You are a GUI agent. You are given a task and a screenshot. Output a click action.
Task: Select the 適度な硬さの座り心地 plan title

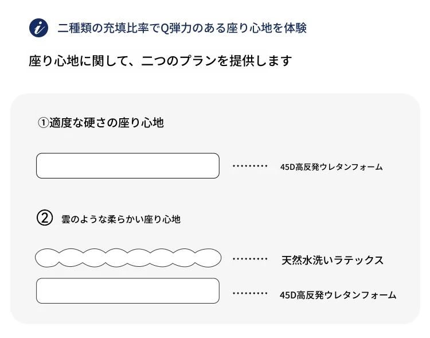[107, 122]
